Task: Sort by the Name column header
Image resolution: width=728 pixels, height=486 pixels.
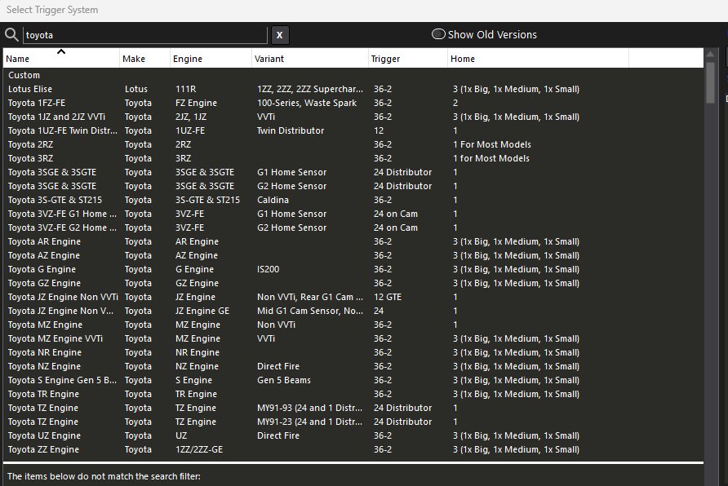Action: pyautogui.click(x=61, y=59)
